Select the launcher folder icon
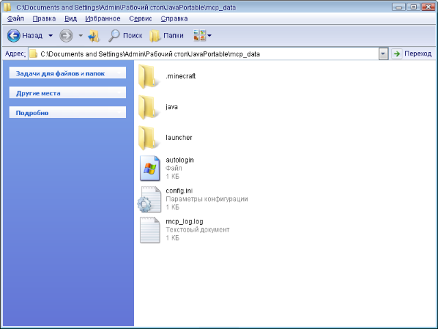438x329 pixels. pyautogui.click(x=149, y=138)
